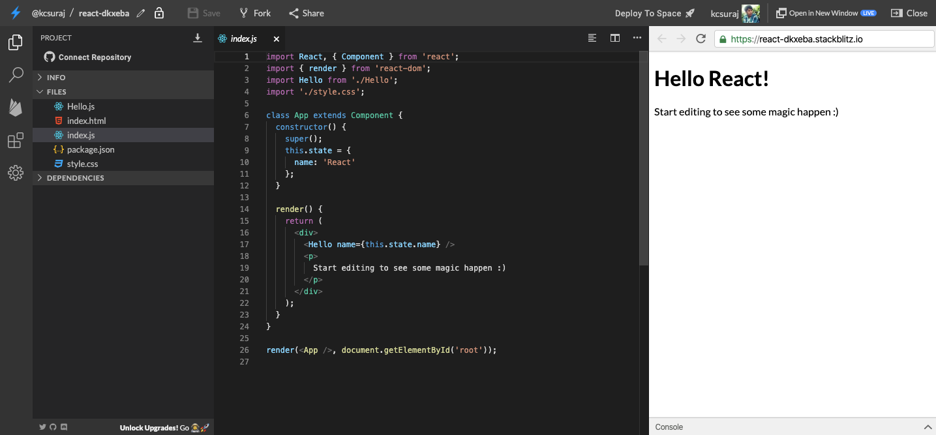Go forward in the preview browser
The width and height of the screenshot is (936, 435).
[681, 39]
